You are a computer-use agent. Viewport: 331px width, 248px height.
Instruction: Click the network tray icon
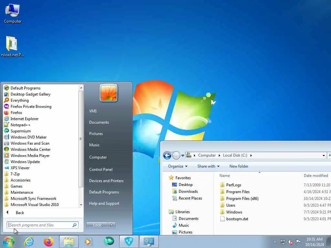[x=283, y=242]
